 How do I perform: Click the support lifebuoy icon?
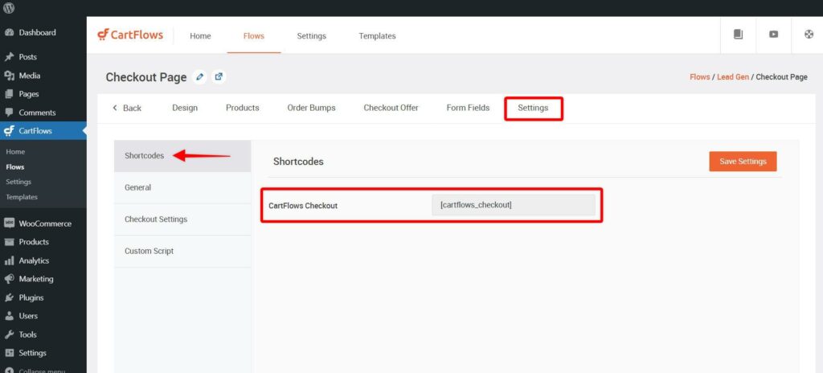[809, 34]
